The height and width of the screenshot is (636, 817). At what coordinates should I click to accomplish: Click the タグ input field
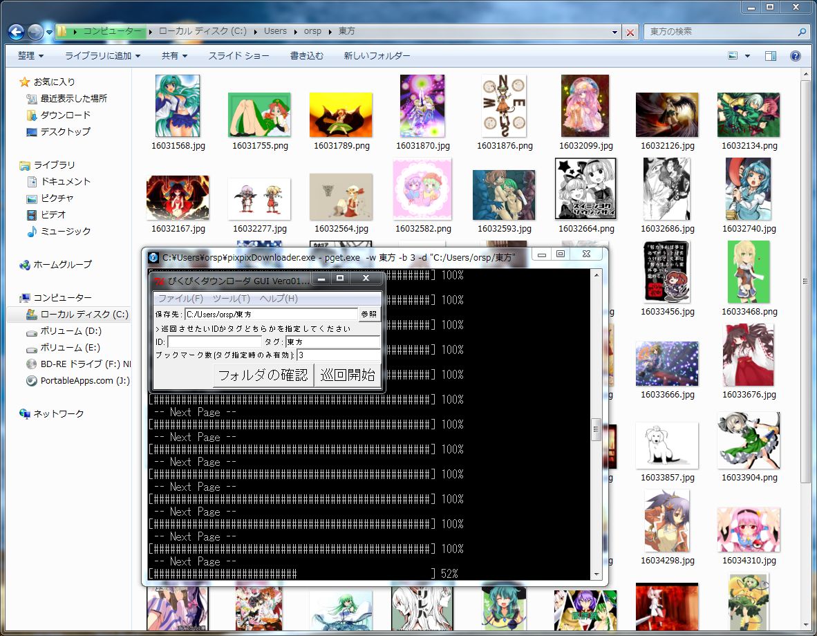pyautogui.click(x=333, y=342)
